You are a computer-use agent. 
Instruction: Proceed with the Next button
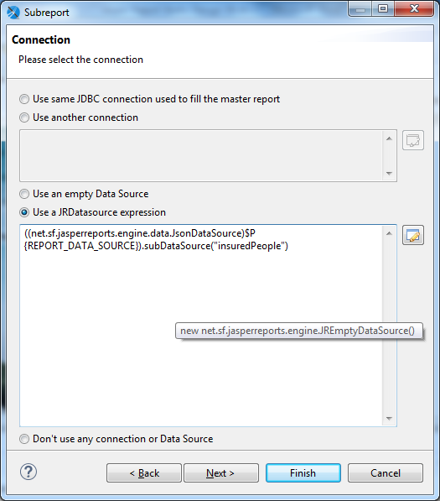[221, 472]
